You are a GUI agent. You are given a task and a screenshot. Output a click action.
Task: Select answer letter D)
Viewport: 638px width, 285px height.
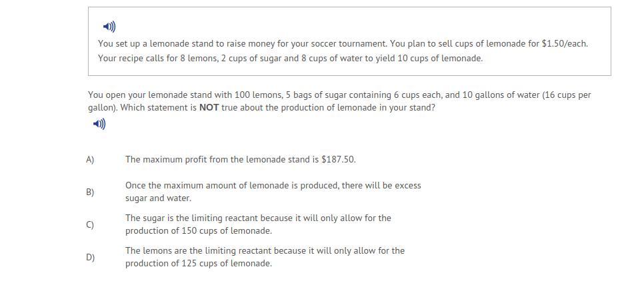(x=90, y=257)
